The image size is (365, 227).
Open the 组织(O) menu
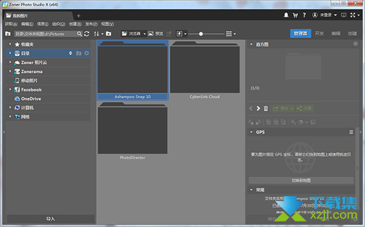tap(58, 24)
